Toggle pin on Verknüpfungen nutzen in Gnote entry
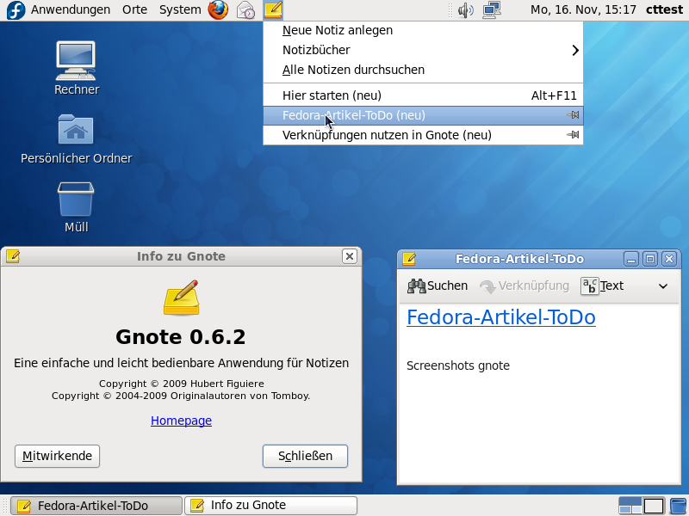 tap(573, 135)
